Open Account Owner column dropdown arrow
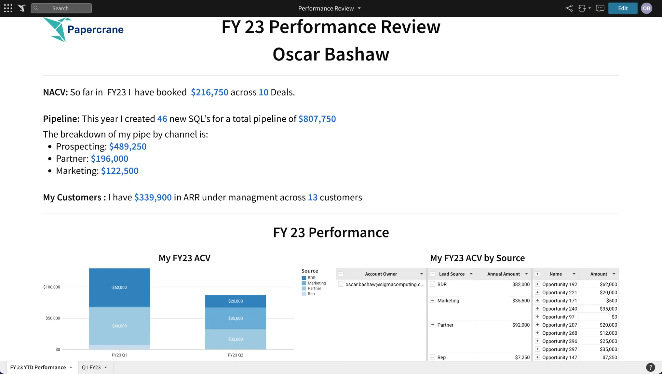Screen dimensions: 662x374 pos(422,274)
